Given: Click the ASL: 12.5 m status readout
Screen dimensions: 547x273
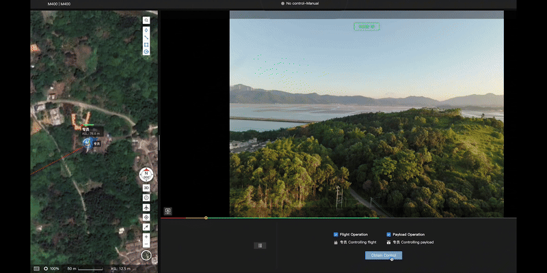Looking at the screenshot, I should 120,269.
